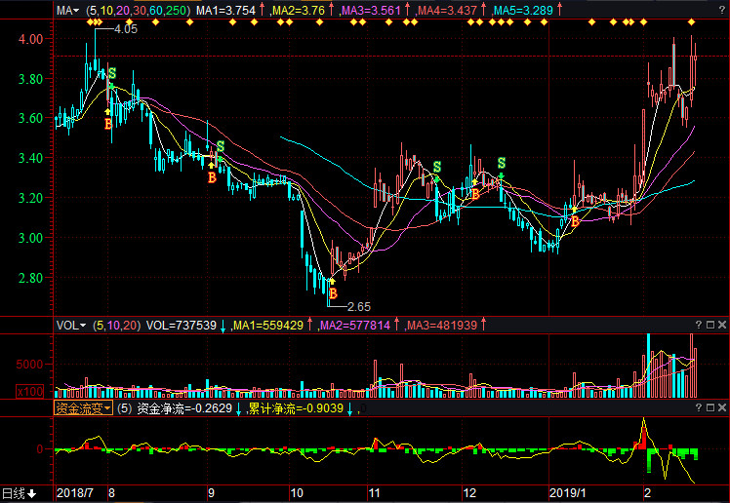Open the MA indicator dropdown
Image resolution: width=730 pixels, height=503 pixels.
[68, 10]
